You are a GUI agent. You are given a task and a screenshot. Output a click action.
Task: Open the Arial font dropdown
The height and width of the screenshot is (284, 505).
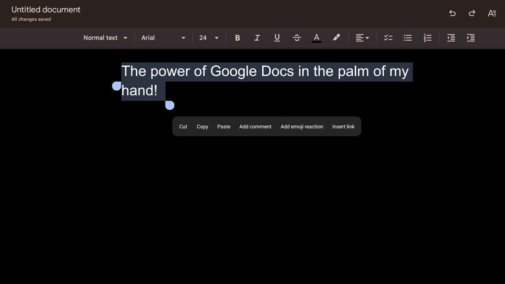(163, 38)
